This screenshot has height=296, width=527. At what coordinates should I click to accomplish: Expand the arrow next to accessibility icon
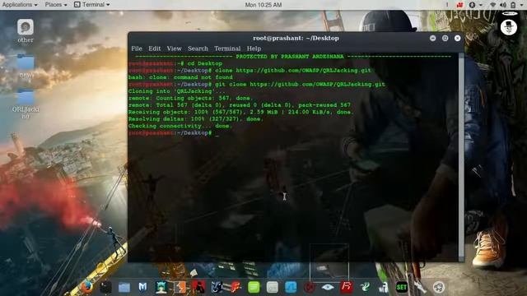(x=481, y=5)
